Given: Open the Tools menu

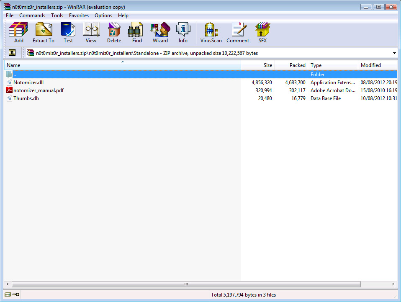Looking at the screenshot, I should [x=57, y=15].
